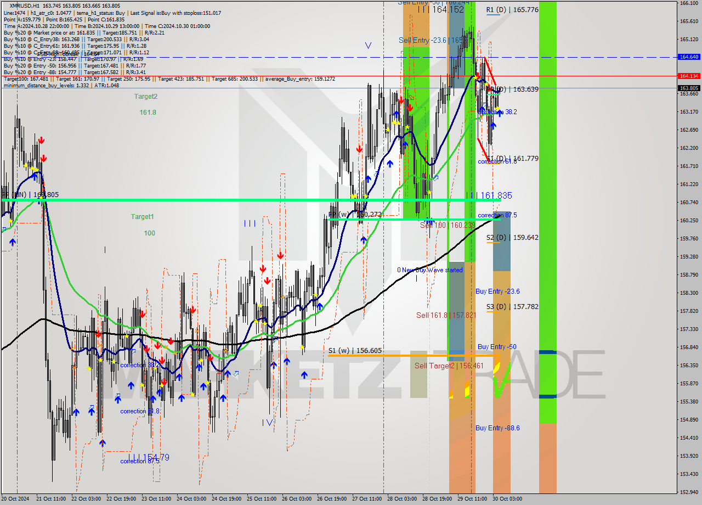Click the 156.350 price axis value
This screenshot has width=702, height=505.
[x=689, y=365]
